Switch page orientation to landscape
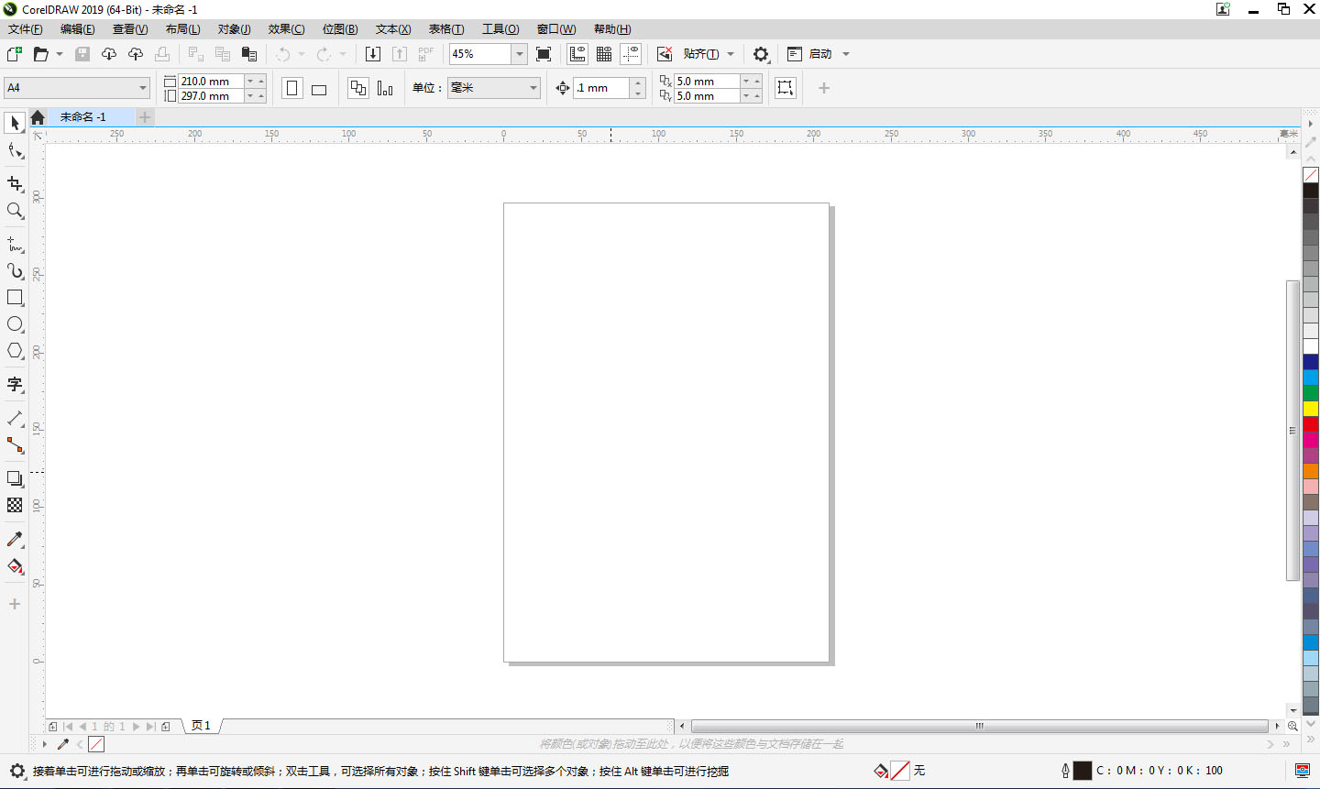The height and width of the screenshot is (789, 1320). point(318,87)
